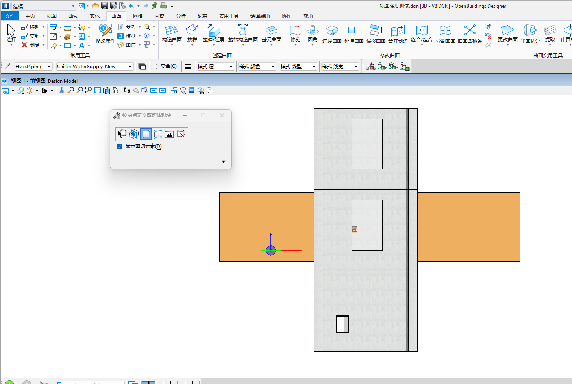The height and width of the screenshot is (384, 572).
Task: Select the 修剪 (Trim) surface tool
Action: coord(295,30)
